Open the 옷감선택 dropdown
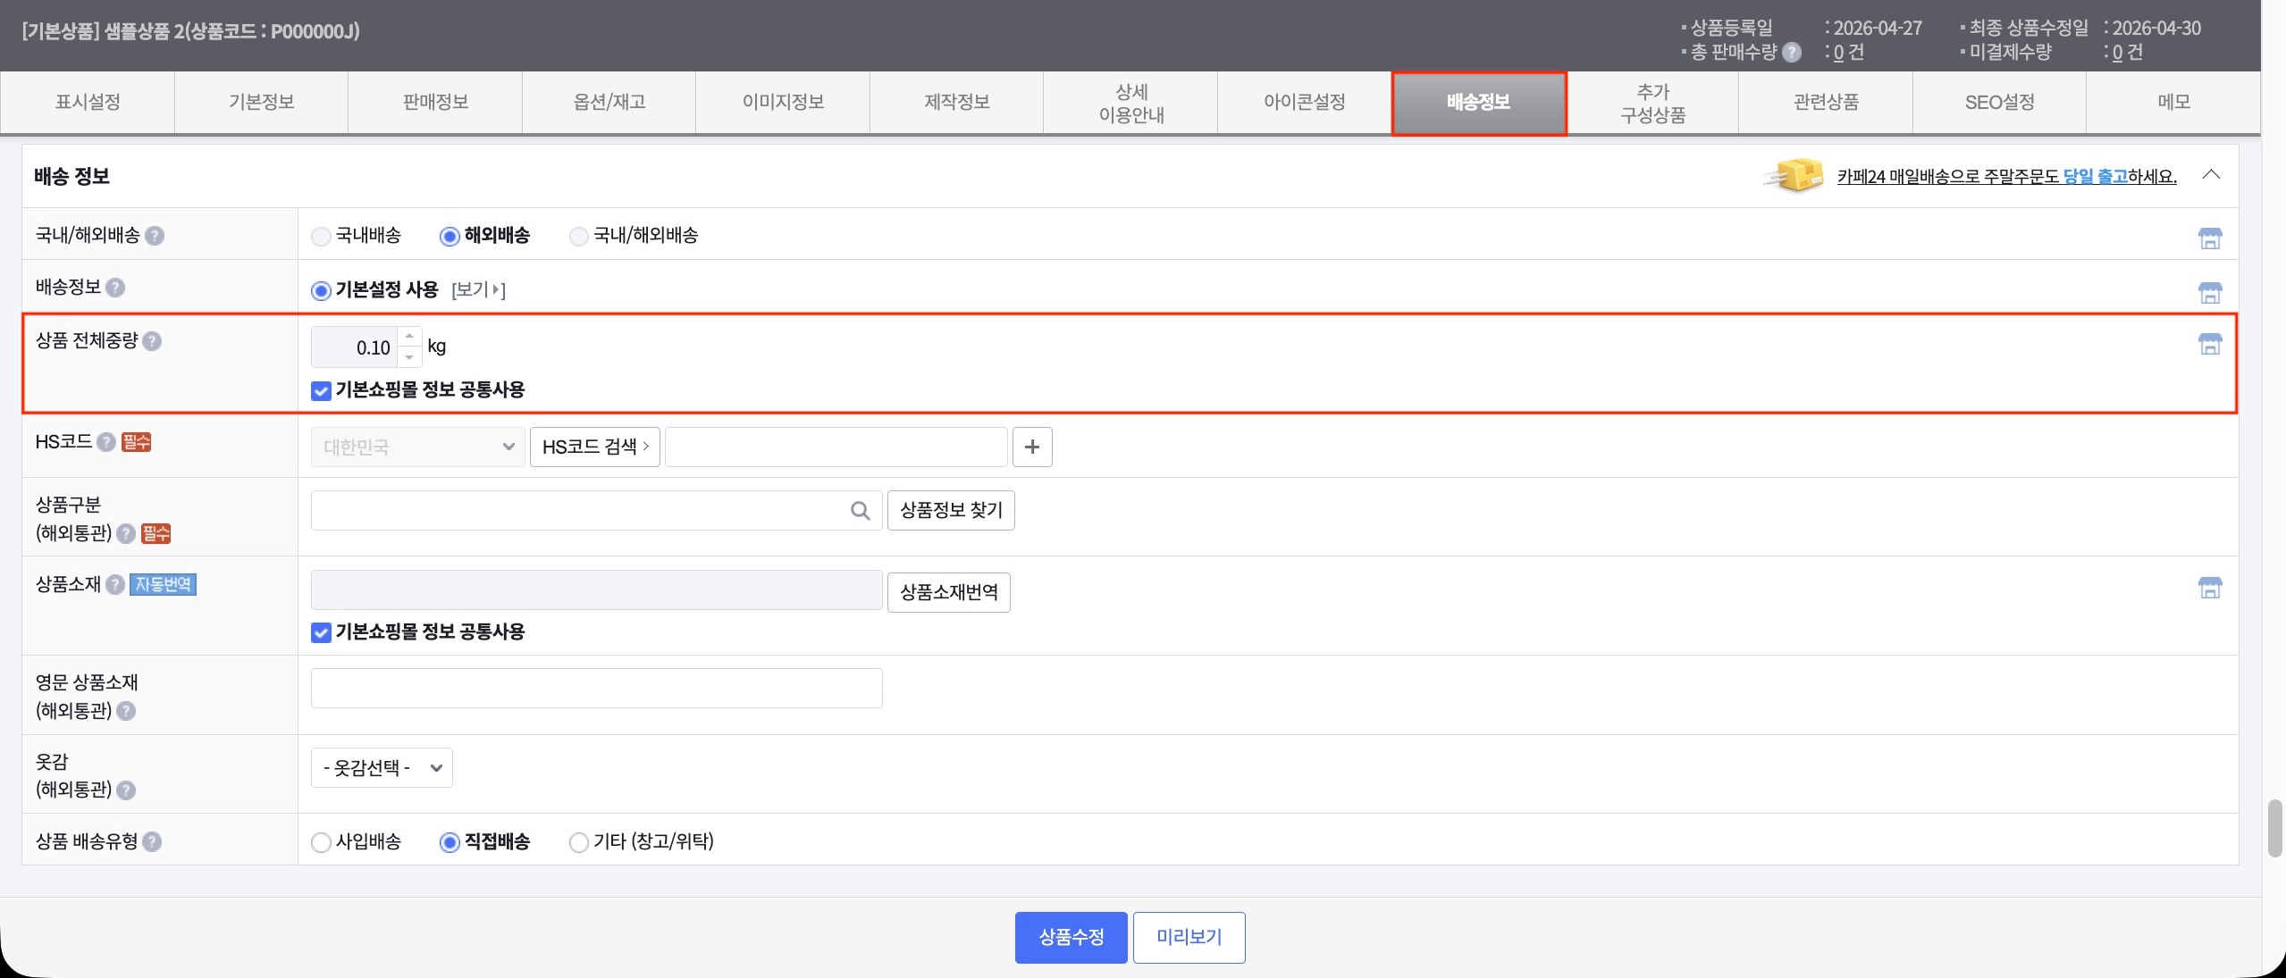Viewport: 2286px width, 978px height. coord(382,768)
